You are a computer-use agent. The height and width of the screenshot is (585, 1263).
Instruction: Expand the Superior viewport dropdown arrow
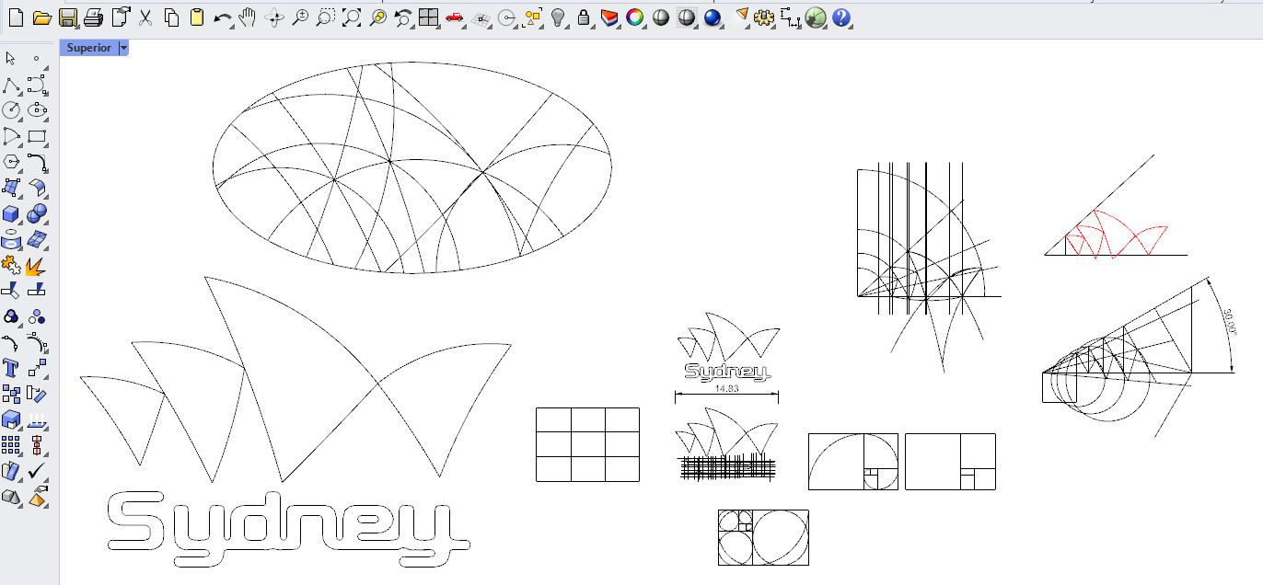point(123,48)
